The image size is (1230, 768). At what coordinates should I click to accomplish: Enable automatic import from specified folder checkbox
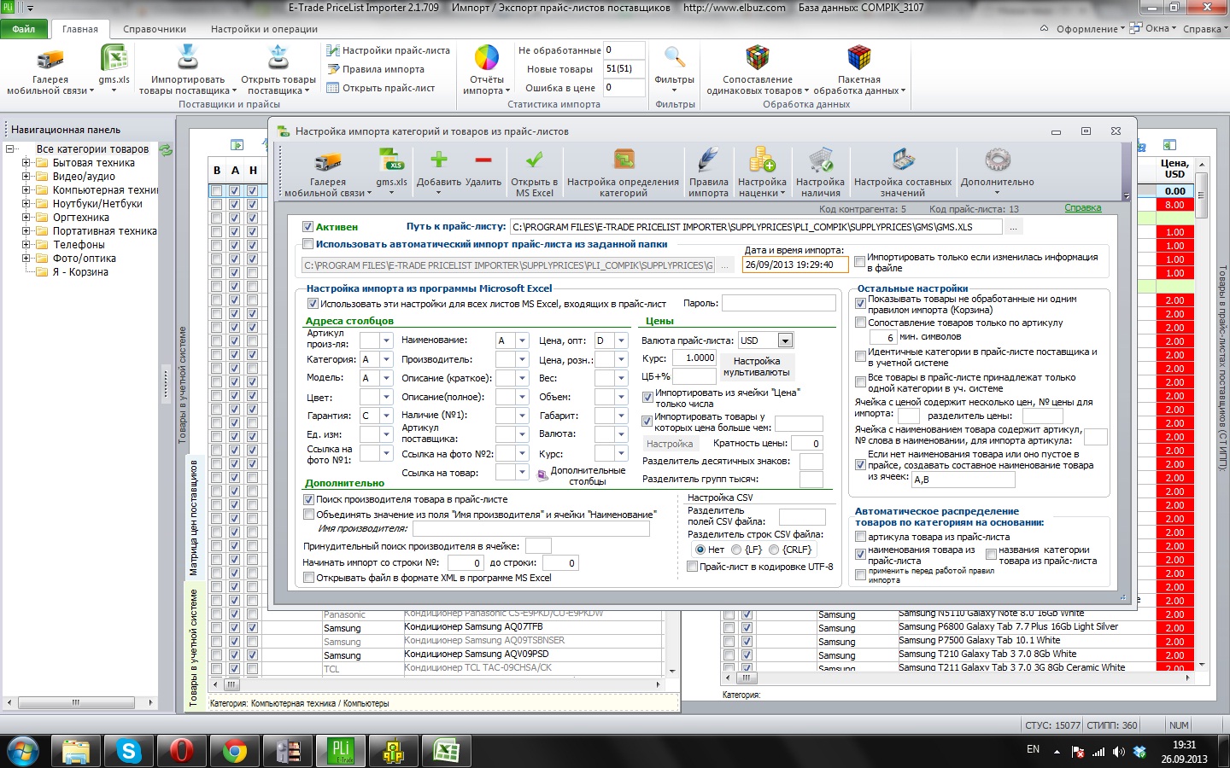pos(308,244)
